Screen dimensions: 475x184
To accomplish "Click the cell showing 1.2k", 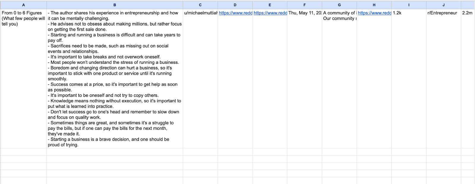I will coord(409,79).
